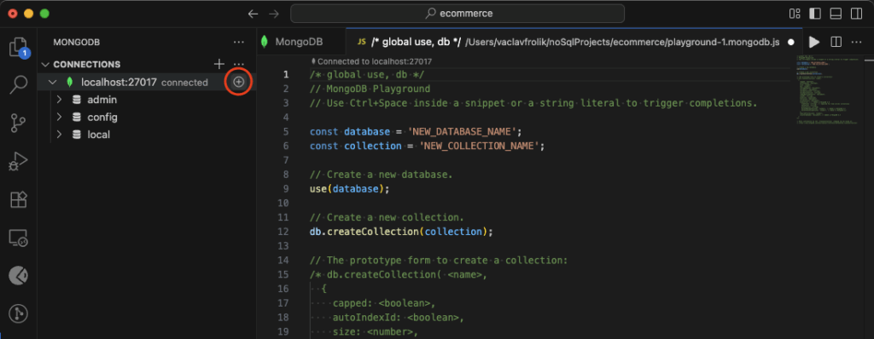Open the Extensions view in activity bar

click(x=19, y=199)
